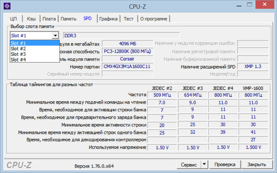Click the JEDEC #4 800 МГц cell

tap(223, 95)
